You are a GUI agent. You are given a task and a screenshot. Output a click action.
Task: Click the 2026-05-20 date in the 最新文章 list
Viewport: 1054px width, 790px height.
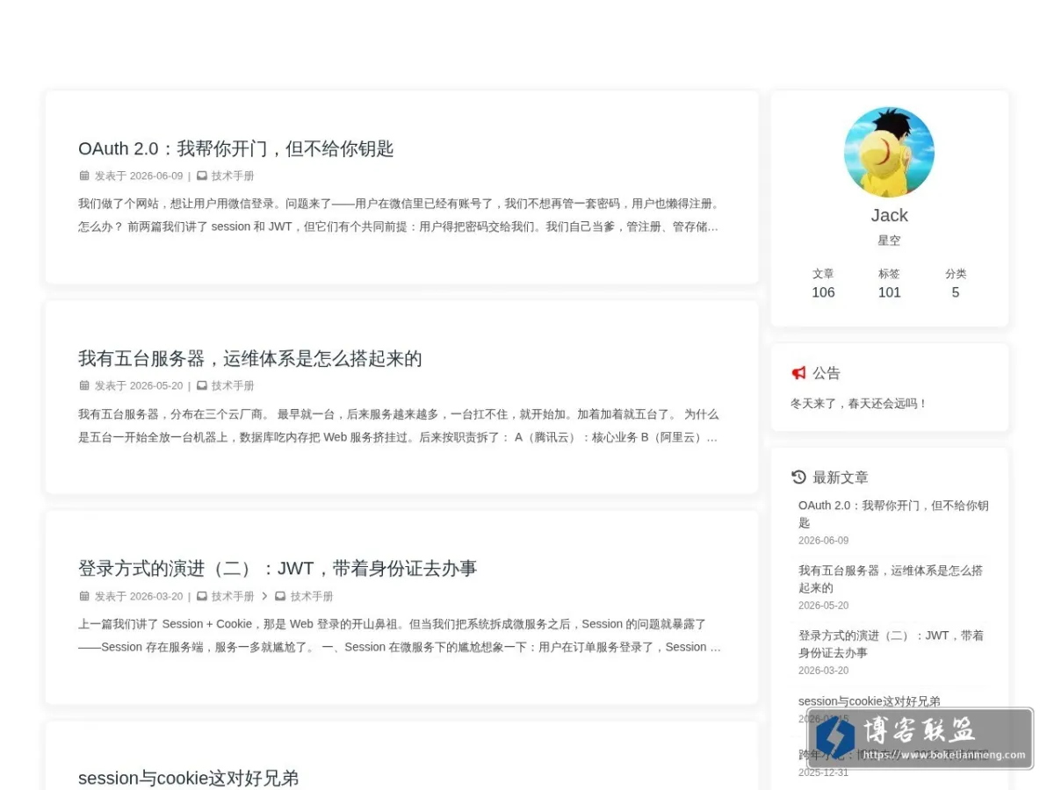point(823,606)
